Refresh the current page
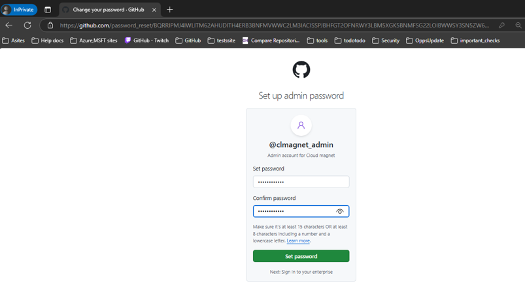The height and width of the screenshot is (298, 525). (27, 25)
